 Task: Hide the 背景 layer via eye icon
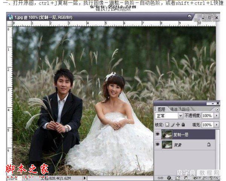pos(157,144)
